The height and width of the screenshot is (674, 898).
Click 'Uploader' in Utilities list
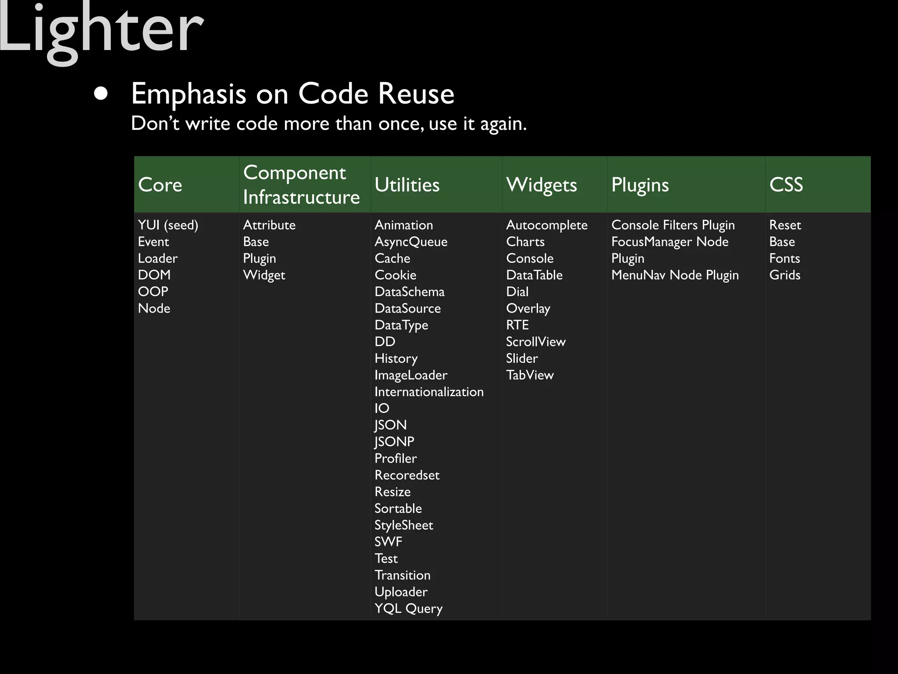(401, 592)
